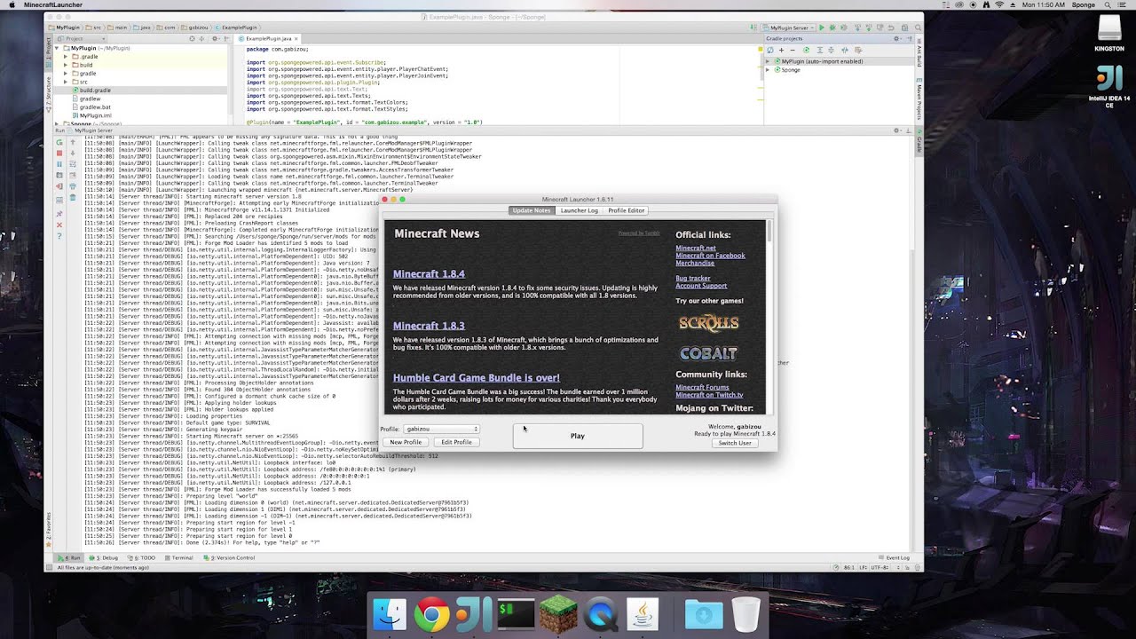Viewport: 1136px width, 639px height.
Task: Expand the .gradle folder in Project tree
Action: coord(66,57)
